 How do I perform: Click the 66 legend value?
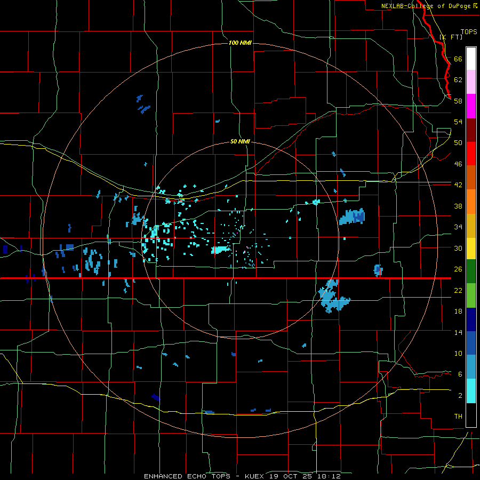tap(458, 59)
